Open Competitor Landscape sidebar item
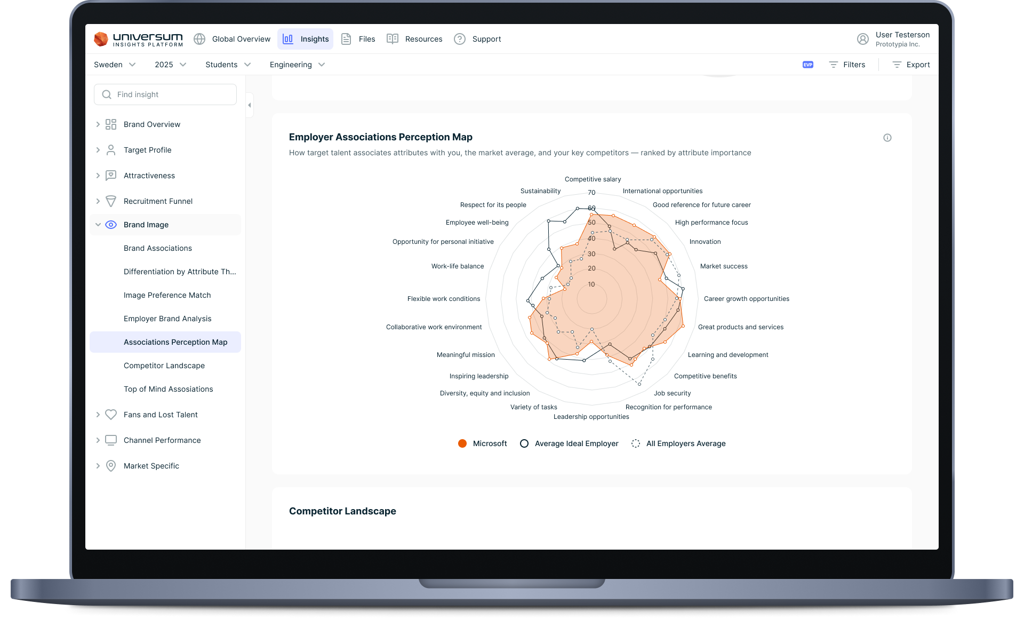This screenshot has height=627, width=1024. 165,366
